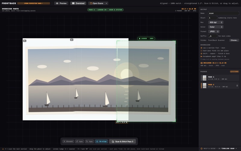Click the Building 15.3 × 11.8 IN grid icon

(x=202, y=63)
